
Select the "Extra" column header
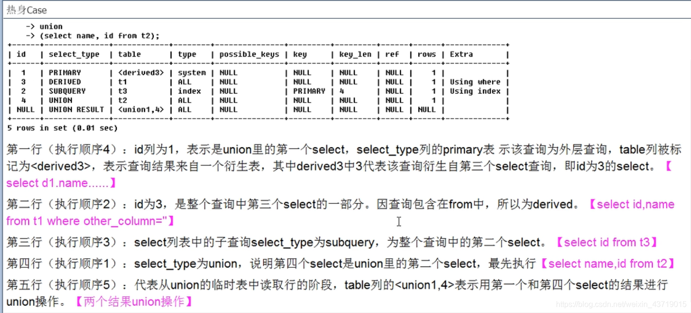[461, 54]
